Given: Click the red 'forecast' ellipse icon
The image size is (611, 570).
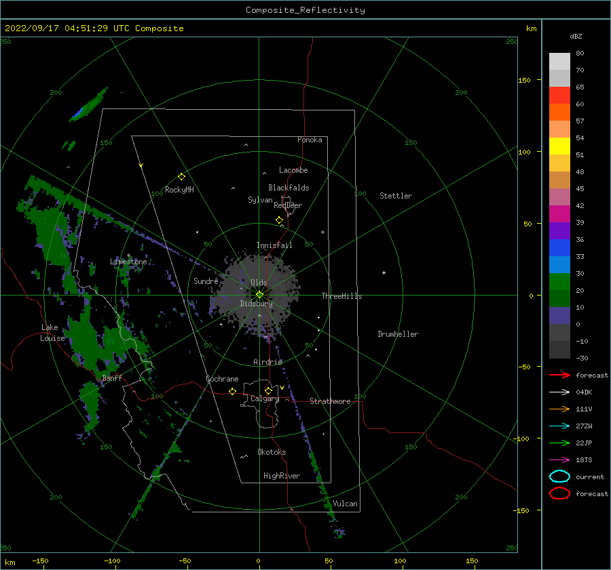Looking at the screenshot, I should point(559,493).
